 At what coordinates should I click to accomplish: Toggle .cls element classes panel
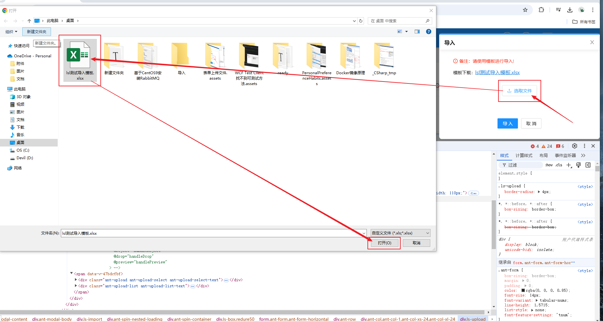click(x=559, y=165)
